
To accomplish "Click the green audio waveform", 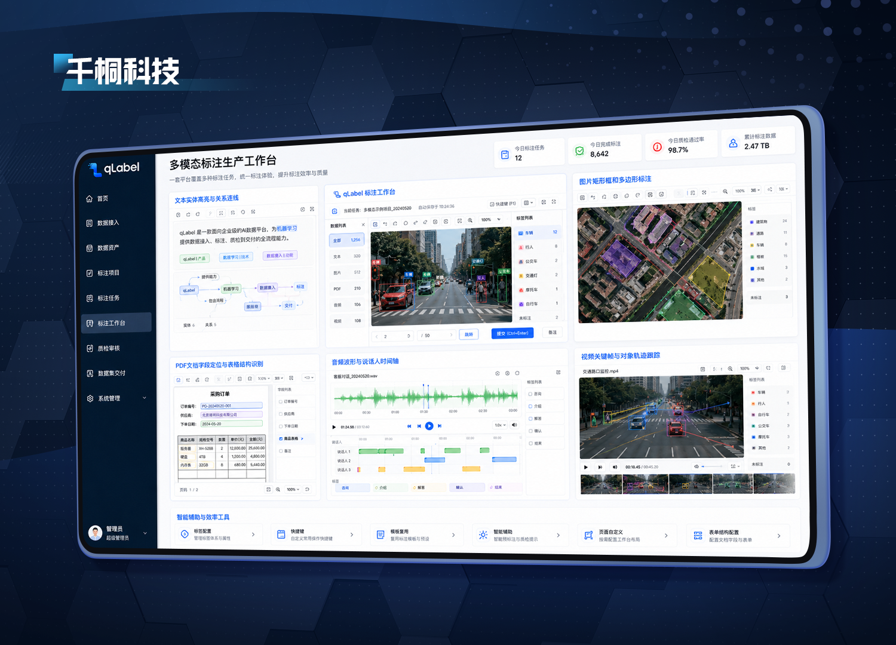I will pyautogui.click(x=425, y=396).
